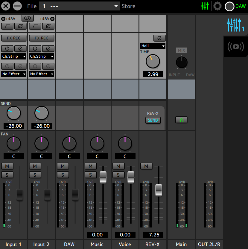
Task: Solo the Input 1 channel
Action: [7, 175]
